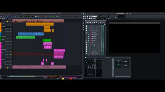
Task: Toggle the Calf Reverb effect on/off
Action: (116, 61)
